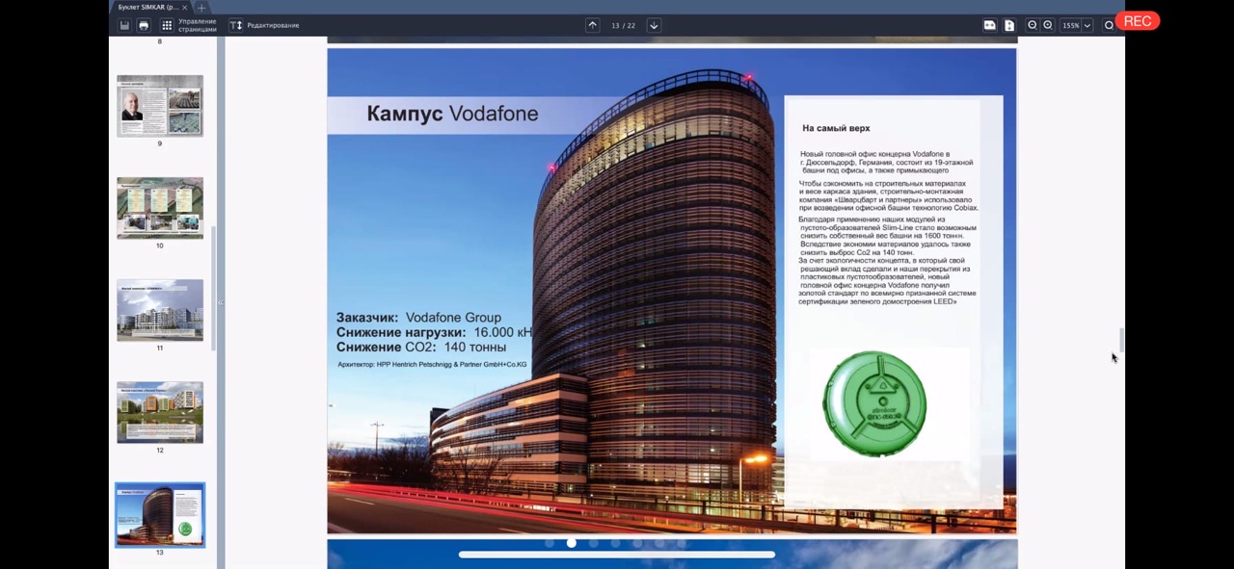Switch to the Буклет SIMKAR document tab
The width and height of the screenshot is (1234, 569).
pyautogui.click(x=148, y=7)
